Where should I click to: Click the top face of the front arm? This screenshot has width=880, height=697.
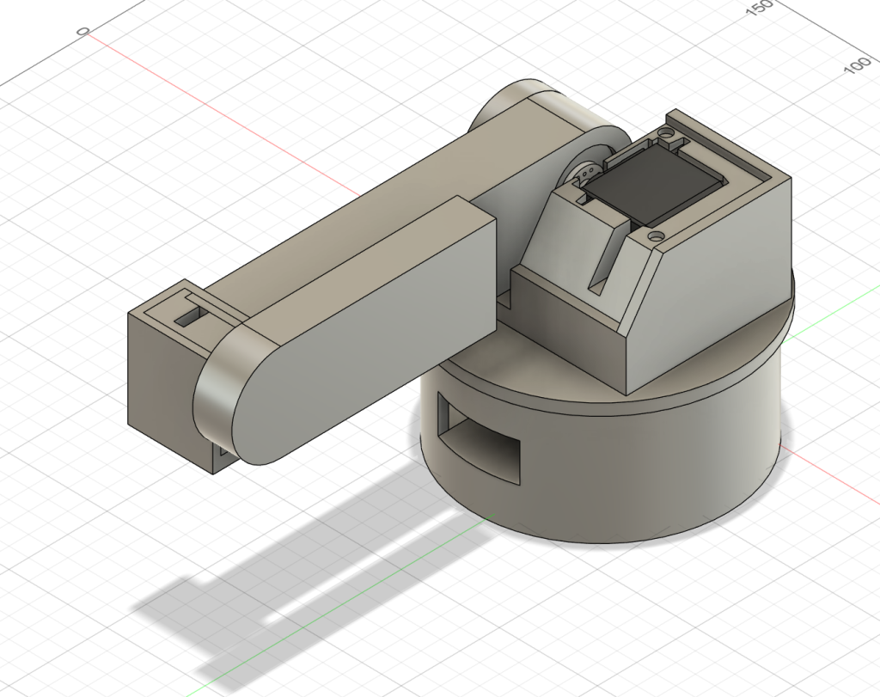click(361, 258)
